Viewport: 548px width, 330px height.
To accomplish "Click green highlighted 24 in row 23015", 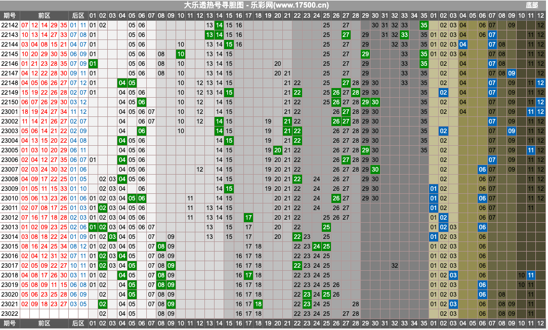I will [x=316, y=246].
